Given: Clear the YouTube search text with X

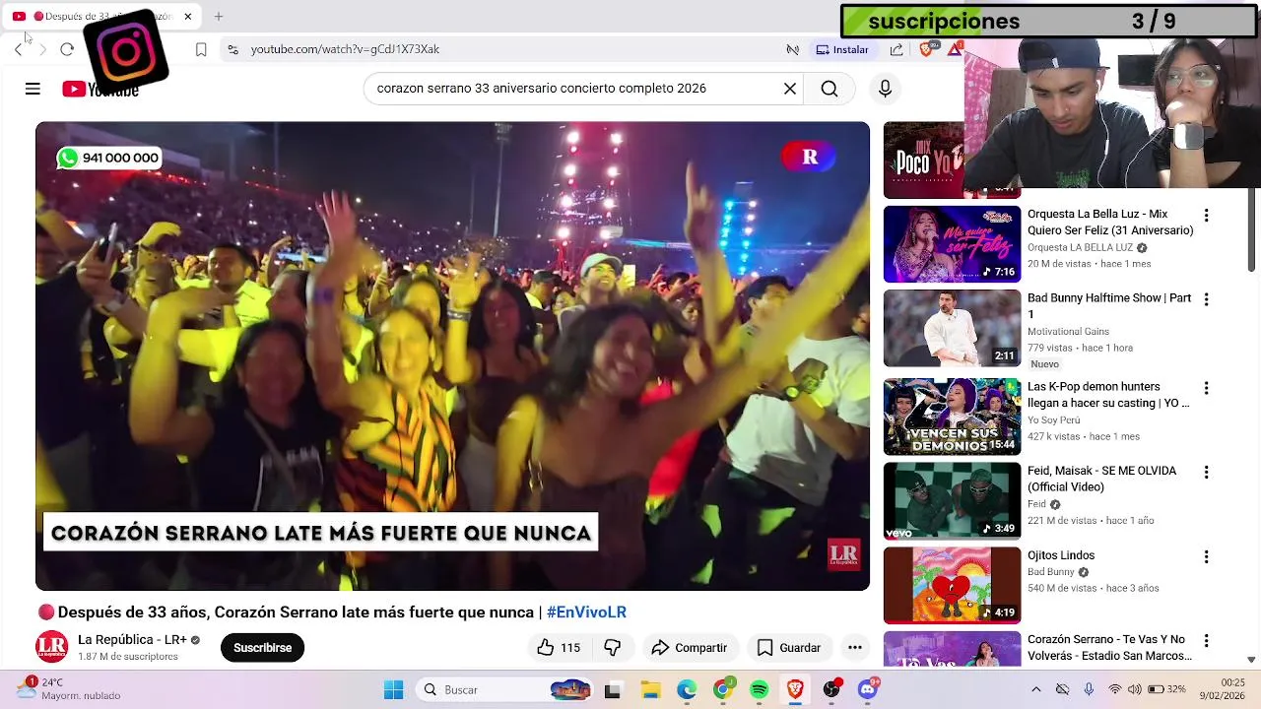Looking at the screenshot, I should (x=790, y=89).
